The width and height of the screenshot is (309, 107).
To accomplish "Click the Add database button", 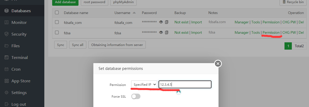I will [x=65, y=2].
